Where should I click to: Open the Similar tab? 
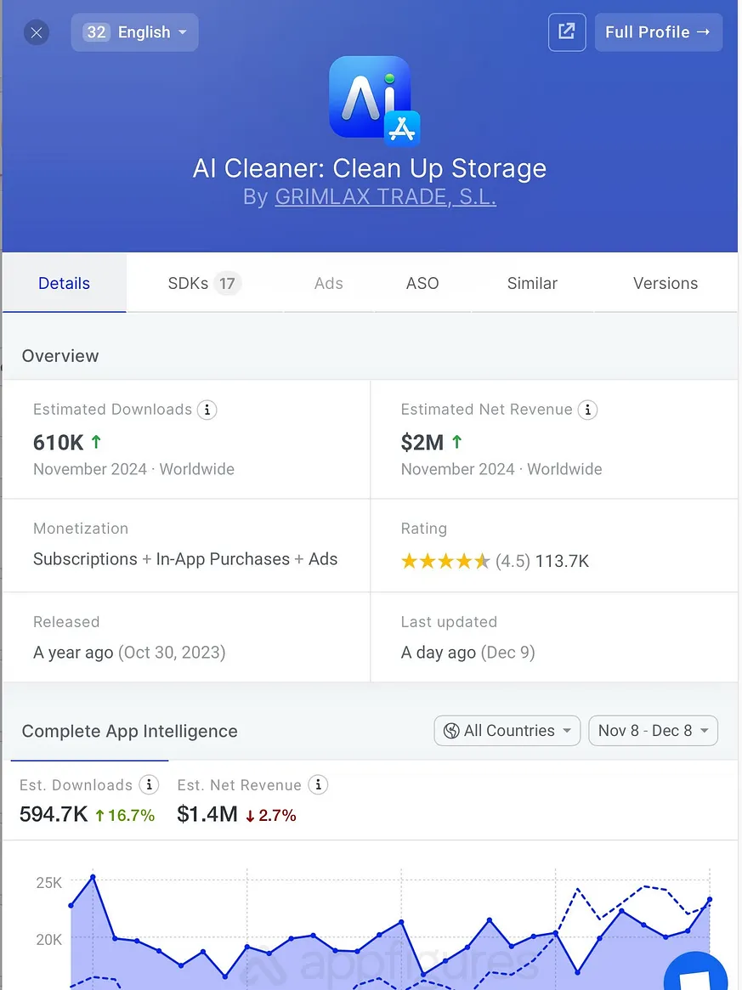point(532,284)
